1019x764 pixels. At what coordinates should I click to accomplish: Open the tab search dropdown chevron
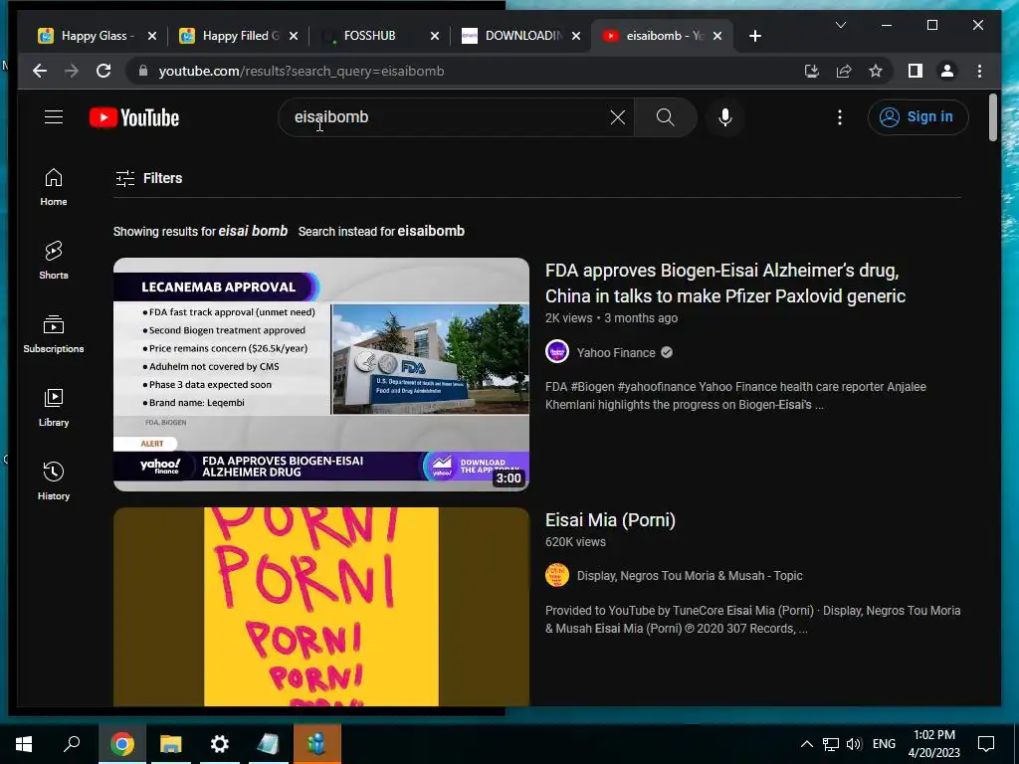click(840, 25)
